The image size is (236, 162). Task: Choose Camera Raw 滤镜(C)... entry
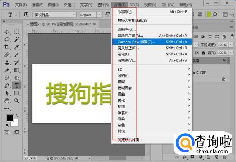point(152,42)
